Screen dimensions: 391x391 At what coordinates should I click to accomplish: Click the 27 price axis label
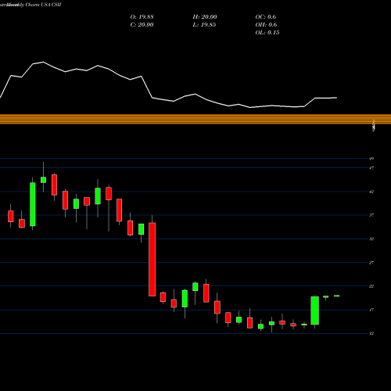[371, 263]
